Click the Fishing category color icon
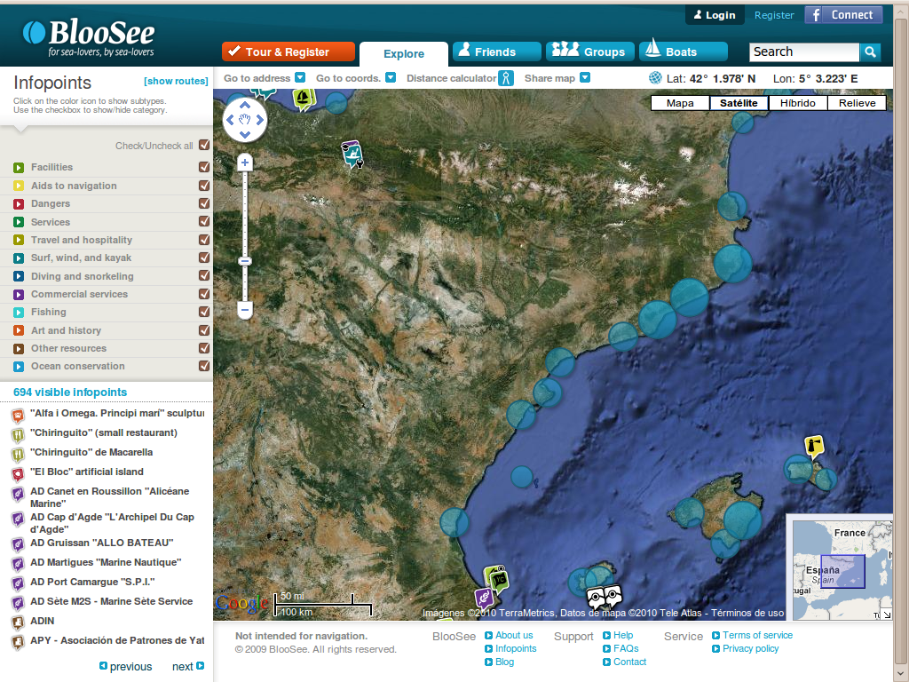 19,313
